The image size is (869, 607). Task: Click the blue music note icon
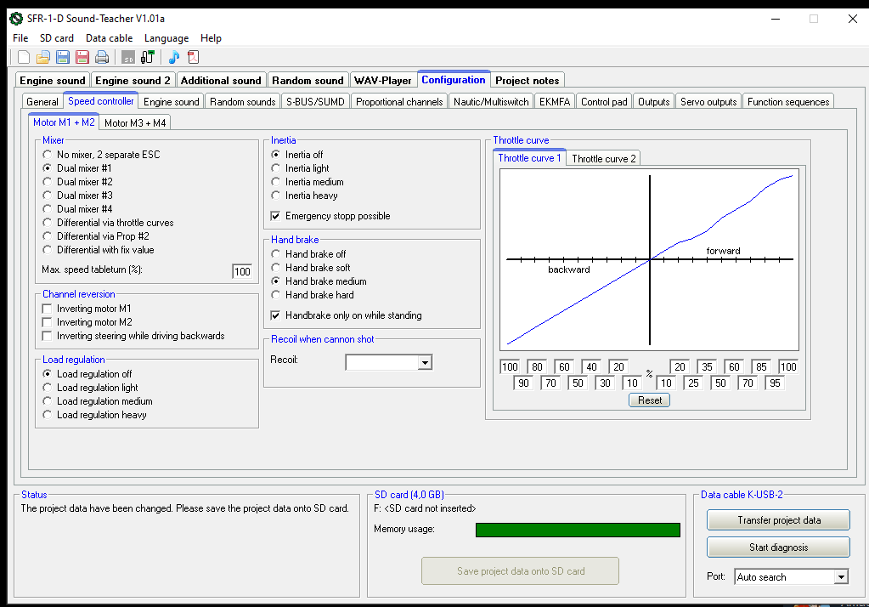(x=173, y=57)
